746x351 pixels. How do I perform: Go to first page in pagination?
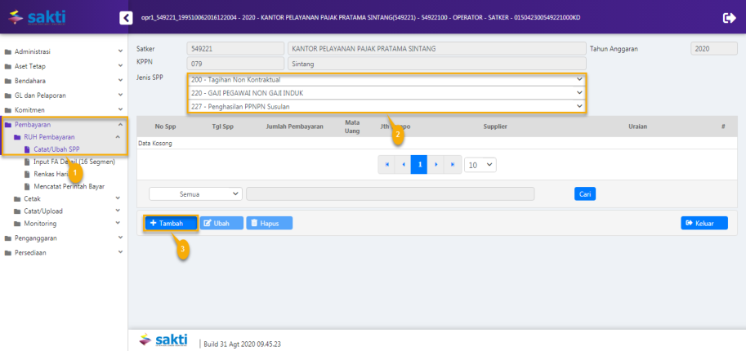point(386,164)
